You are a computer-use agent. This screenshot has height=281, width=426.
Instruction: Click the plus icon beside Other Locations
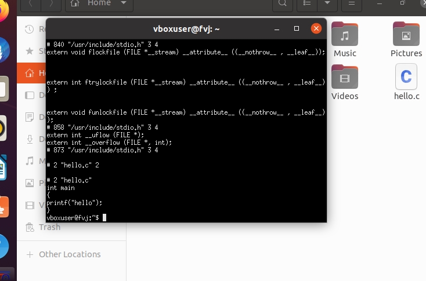pos(30,254)
